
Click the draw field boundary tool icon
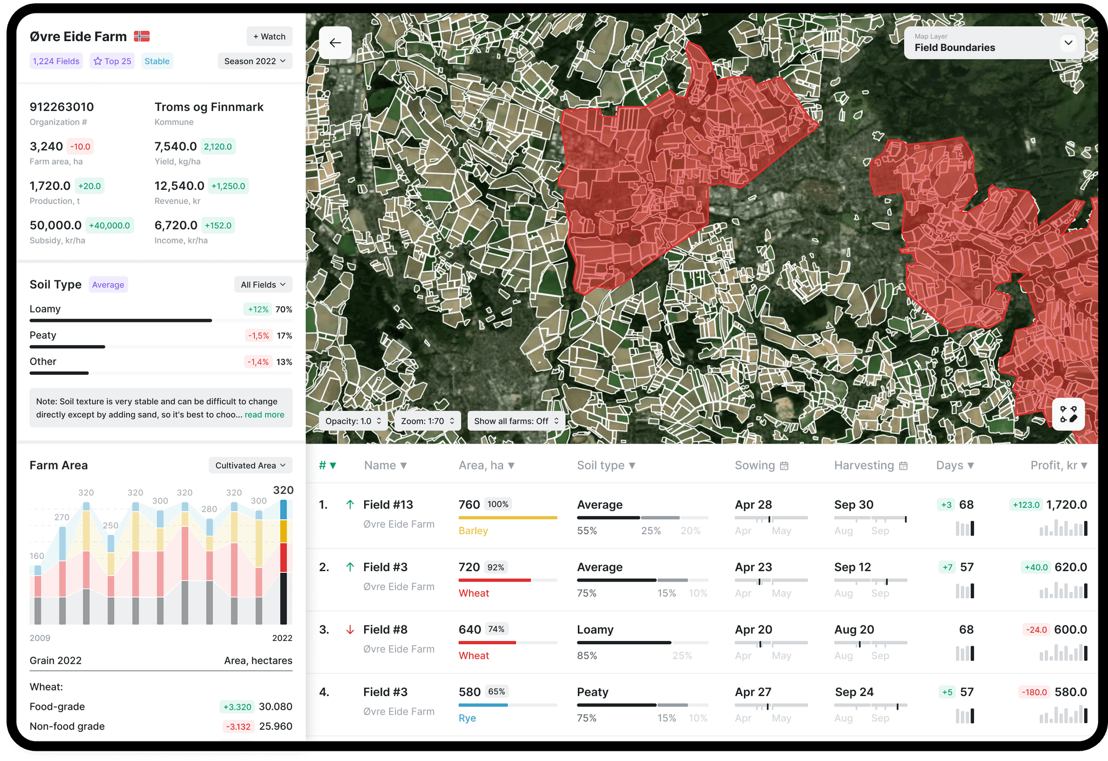[x=1068, y=414]
